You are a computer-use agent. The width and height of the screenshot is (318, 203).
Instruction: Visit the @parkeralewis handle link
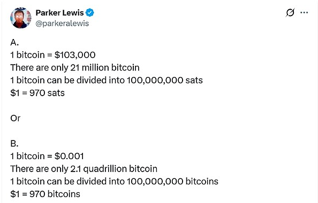click(x=62, y=24)
